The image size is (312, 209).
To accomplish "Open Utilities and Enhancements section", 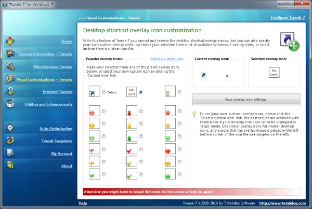I will pyautogui.click(x=48, y=104).
